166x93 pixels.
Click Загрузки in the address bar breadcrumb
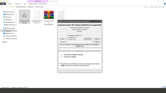click(x=31, y=7)
